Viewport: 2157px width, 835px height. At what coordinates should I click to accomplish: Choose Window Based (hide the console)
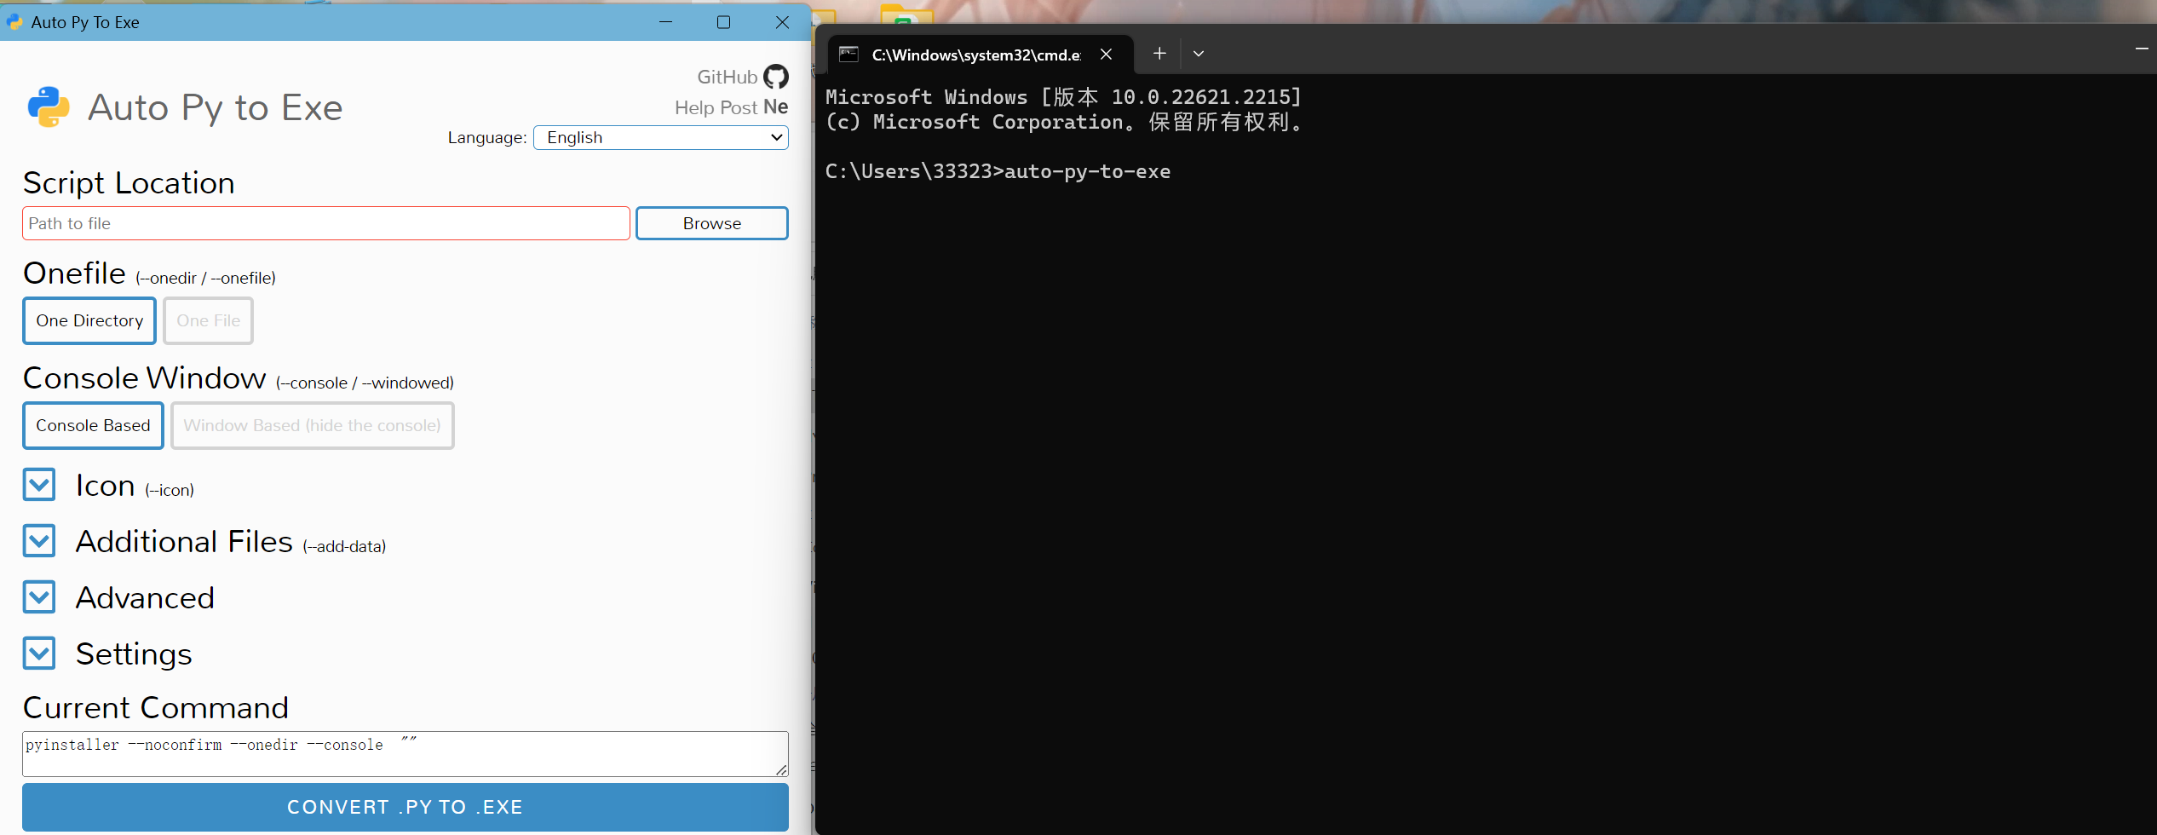tap(312, 425)
